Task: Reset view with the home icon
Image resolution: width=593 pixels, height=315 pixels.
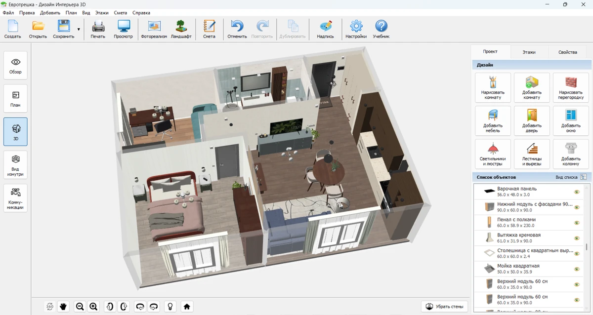Action: (187, 307)
